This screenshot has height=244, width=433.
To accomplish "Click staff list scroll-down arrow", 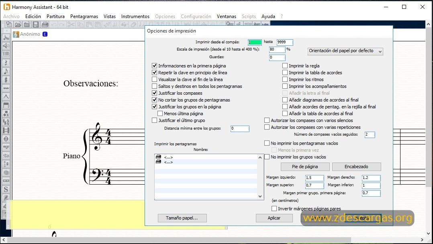I will pos(260,196).
